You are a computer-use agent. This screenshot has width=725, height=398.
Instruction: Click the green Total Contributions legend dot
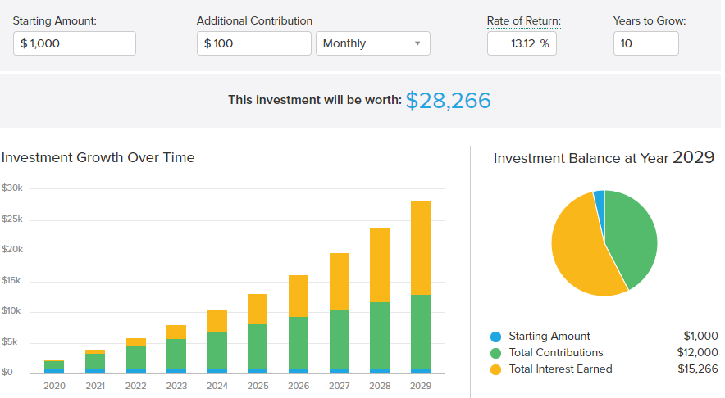(x=495, y=353)
